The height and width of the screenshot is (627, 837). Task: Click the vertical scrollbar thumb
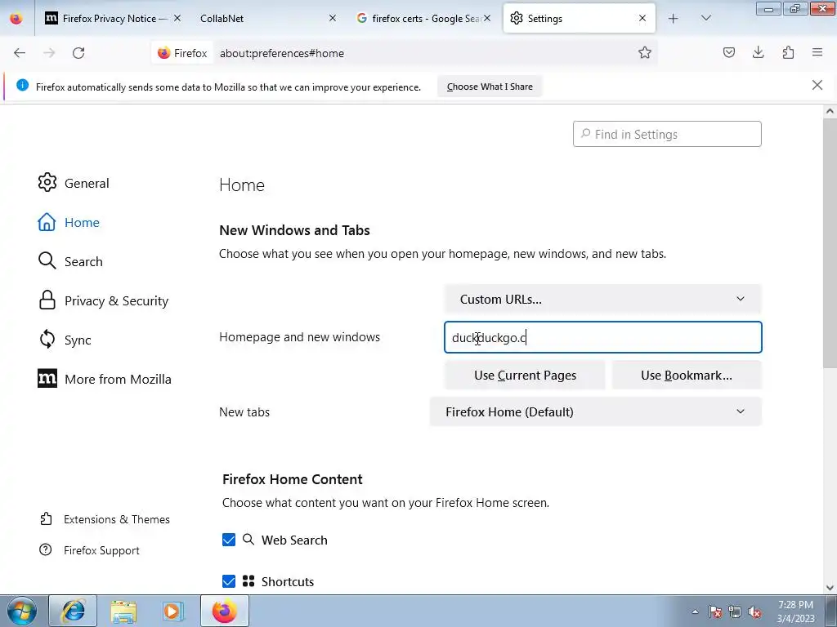(830, 242)
